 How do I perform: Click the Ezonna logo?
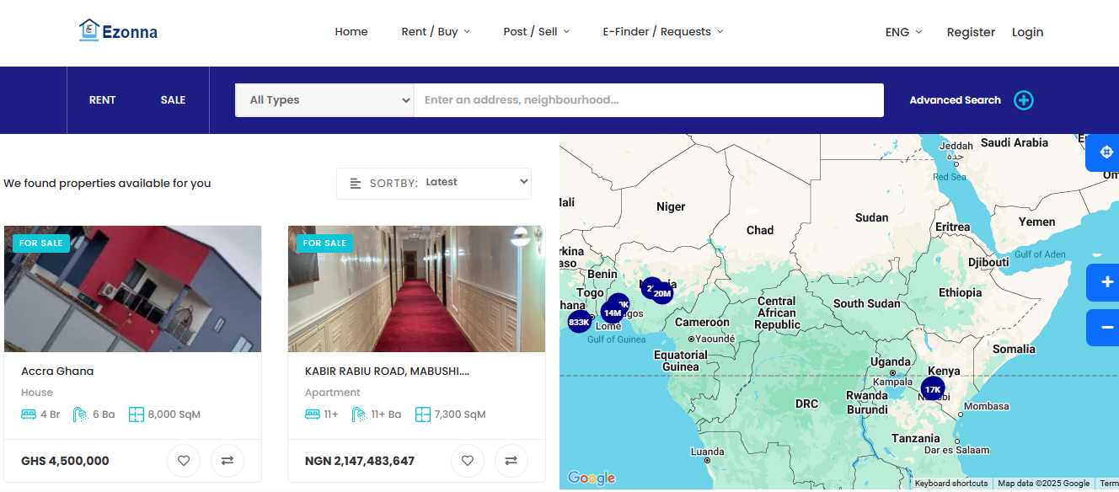tap(118, 31)
